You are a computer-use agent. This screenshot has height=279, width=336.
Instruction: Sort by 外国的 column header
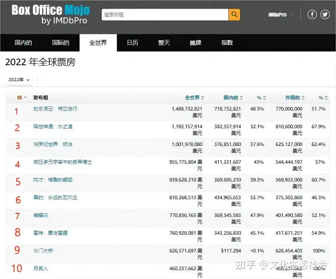pyautogui.click(x=294, y=98)
